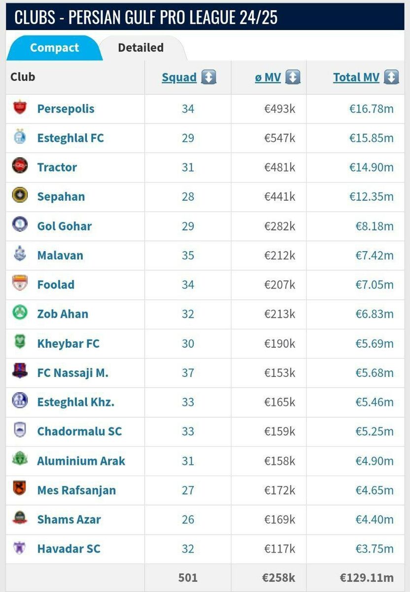This screenshot has height=592, width=410.
Task: Switch to the Detailed tab
Action: [140, 47]
